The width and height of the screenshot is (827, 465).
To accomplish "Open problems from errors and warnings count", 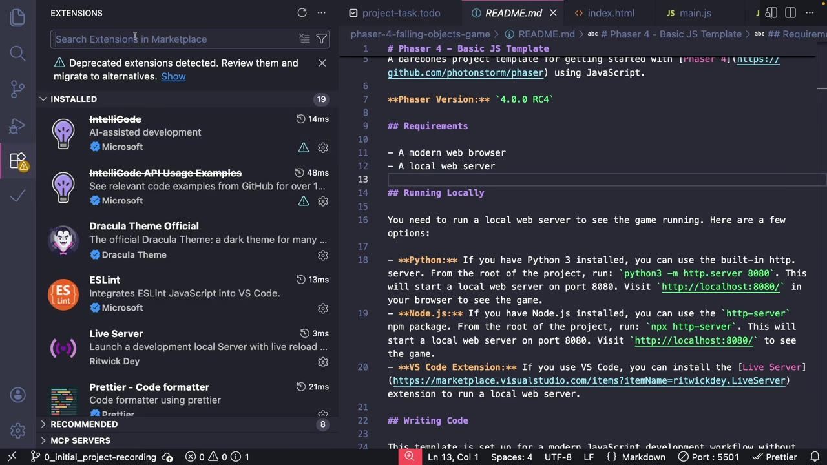I will tap(217, 457).
